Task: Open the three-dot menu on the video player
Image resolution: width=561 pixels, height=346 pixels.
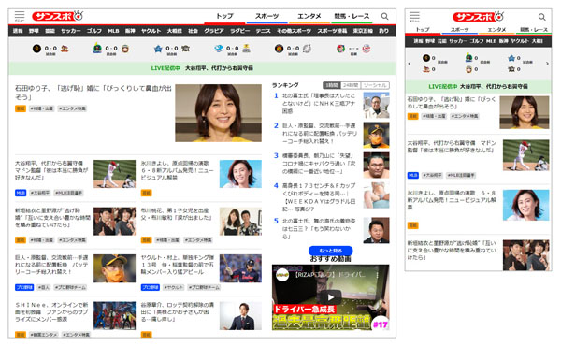Action: point(377,275)
